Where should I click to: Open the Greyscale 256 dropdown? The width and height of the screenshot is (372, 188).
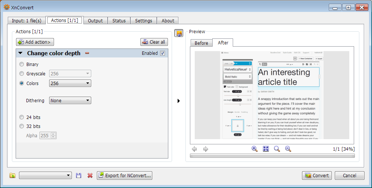pyautogui.click(x=70, y=74)
